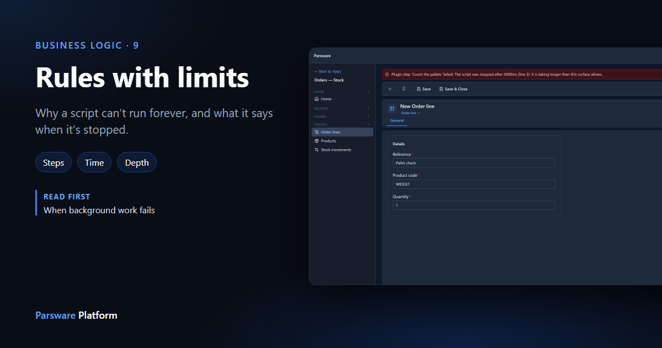Click the Parsware name in the app header

[322, 56]
